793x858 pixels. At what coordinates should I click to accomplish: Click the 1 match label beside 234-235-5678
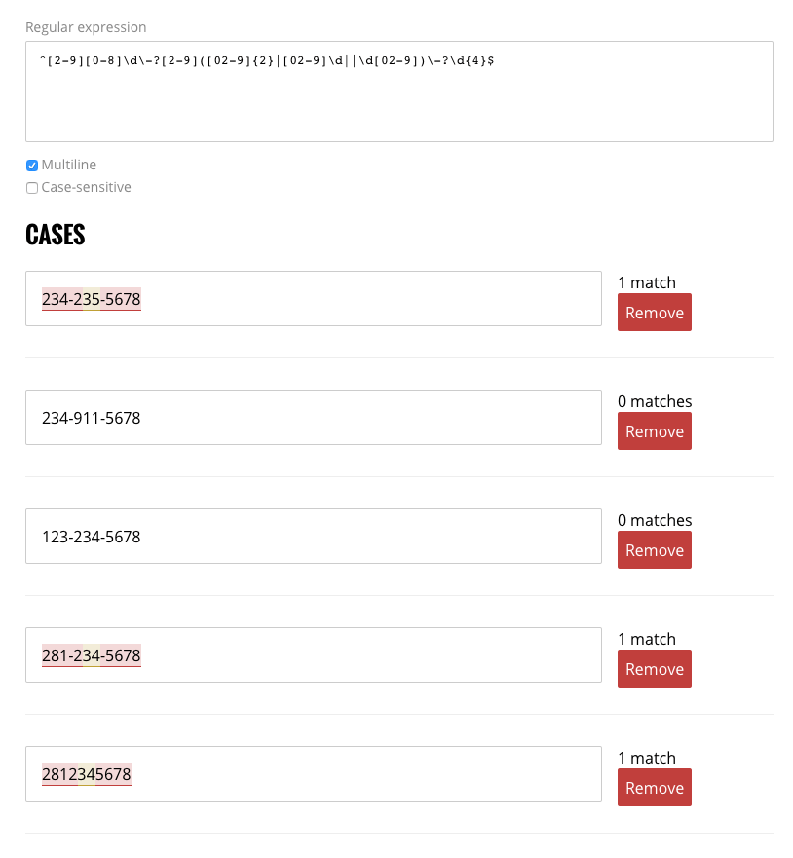coord(646,282)
